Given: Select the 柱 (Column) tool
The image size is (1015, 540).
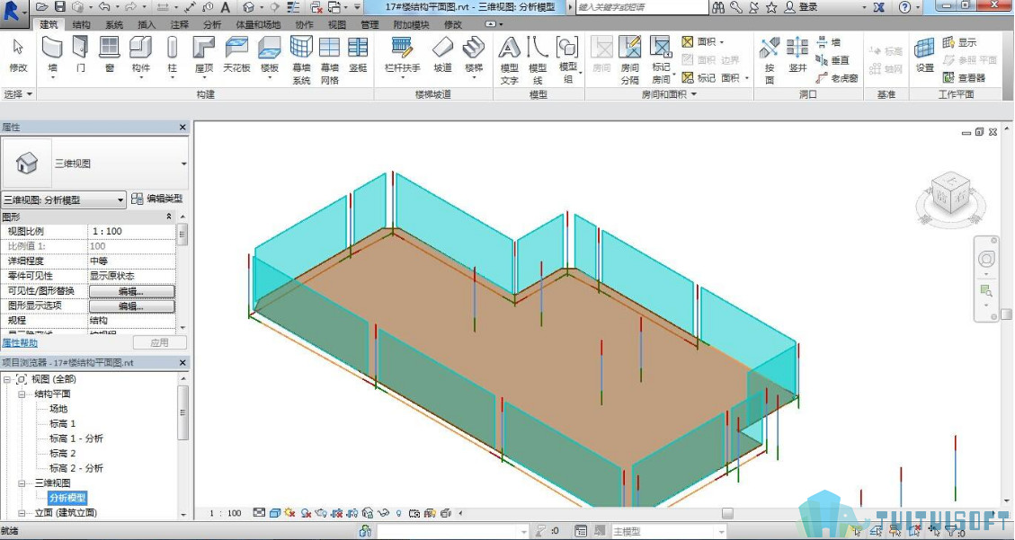Looking at the screenshot, I should coord(173,56).
